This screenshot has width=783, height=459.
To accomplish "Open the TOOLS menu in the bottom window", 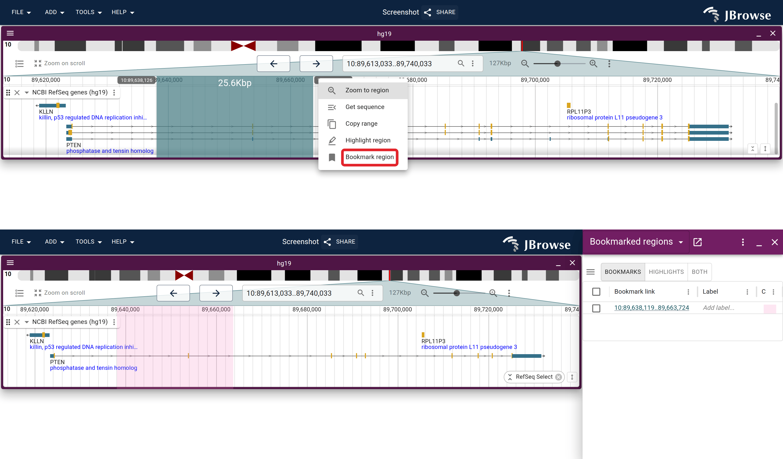I will point(88,241).
